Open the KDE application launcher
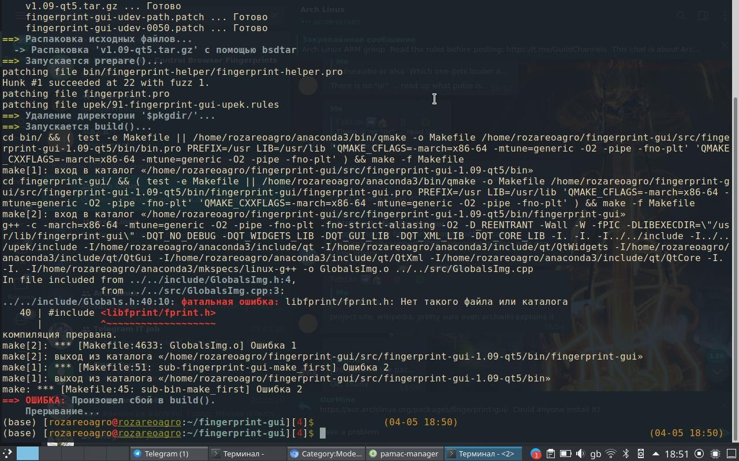This screenshot has height=461, width=739. (x=7, y=454)
